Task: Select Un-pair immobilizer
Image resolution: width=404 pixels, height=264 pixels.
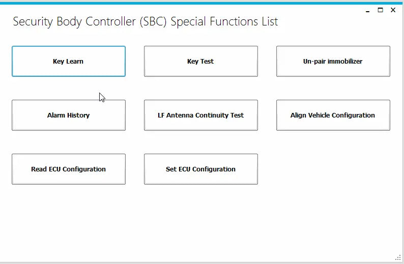Action: pos(333,62)
